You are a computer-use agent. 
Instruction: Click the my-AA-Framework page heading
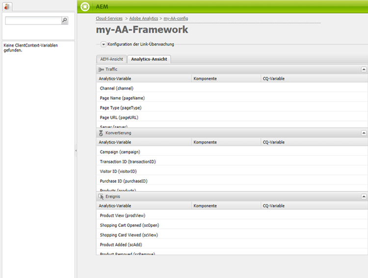tap(142, 29)
